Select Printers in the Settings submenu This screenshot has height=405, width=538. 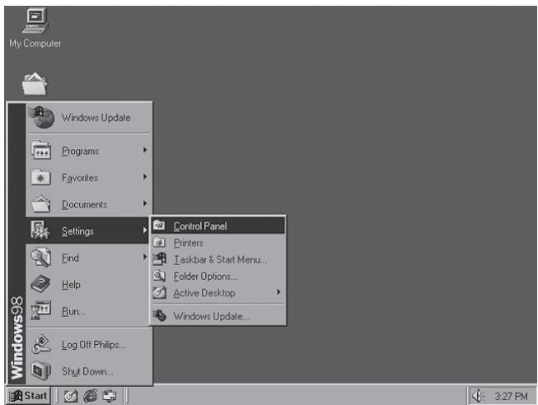click(x=218, y=243)
